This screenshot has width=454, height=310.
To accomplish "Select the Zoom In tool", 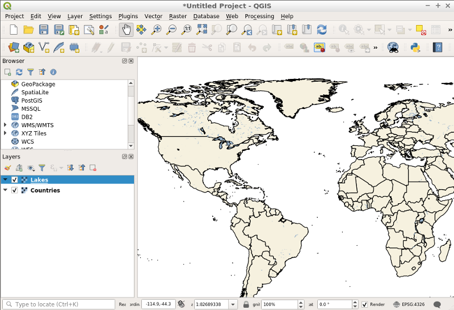I will click(x=157, y=30).
